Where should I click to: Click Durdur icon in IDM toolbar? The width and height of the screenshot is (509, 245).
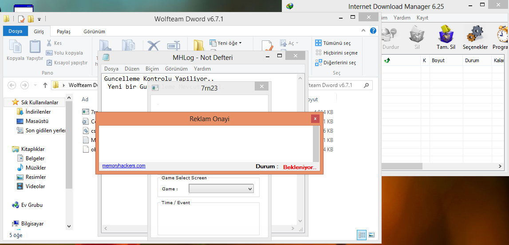tap(389, 34)
